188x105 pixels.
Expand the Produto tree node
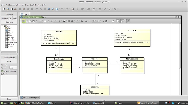point(4,44)
